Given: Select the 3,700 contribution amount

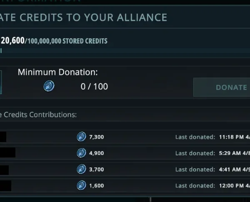Looking at the screenshot, I should [x=97, y=170].
